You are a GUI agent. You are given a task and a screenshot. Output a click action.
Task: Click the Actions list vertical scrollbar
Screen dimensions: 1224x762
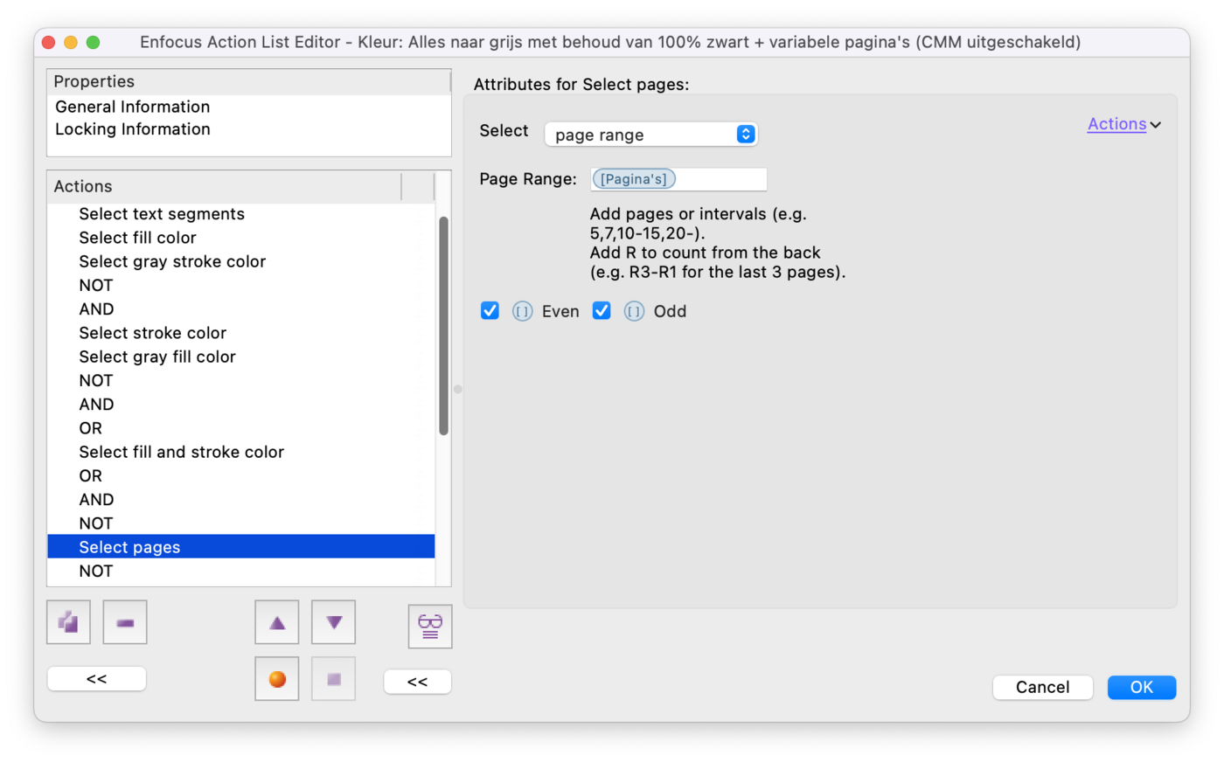(443, 326)
